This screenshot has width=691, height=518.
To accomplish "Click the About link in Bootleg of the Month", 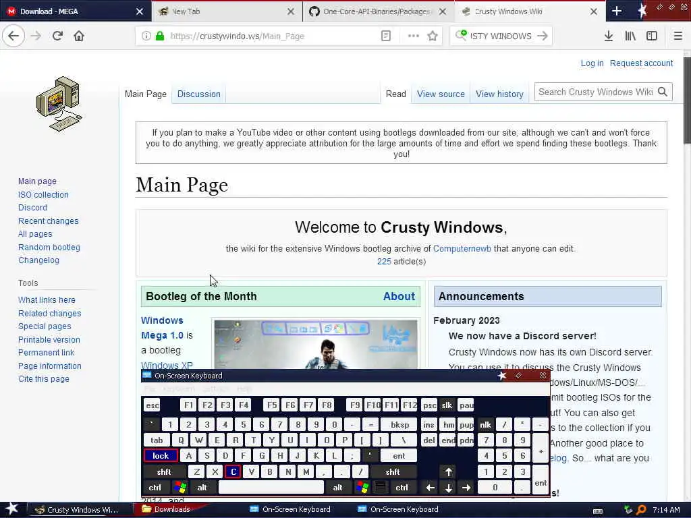I will [x=399, y=296].
